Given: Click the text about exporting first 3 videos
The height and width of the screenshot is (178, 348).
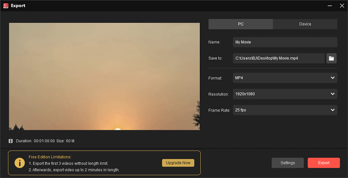Looking at the screenshot, I should pyautogui.click(x=68, y=164).
